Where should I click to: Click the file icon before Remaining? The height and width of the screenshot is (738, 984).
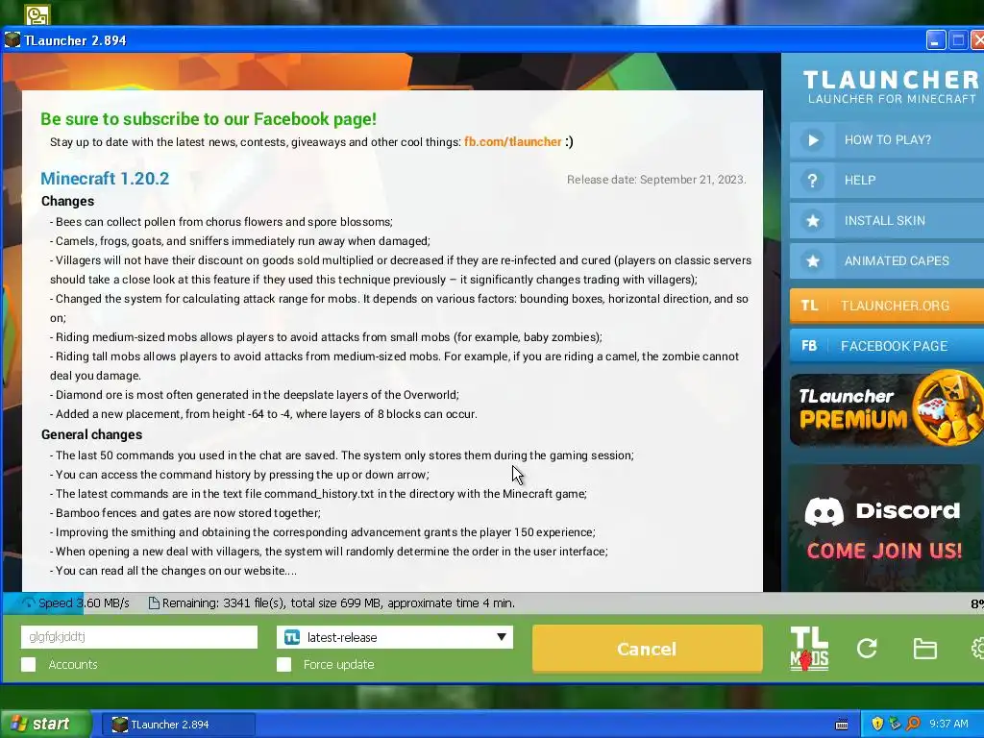153,603
